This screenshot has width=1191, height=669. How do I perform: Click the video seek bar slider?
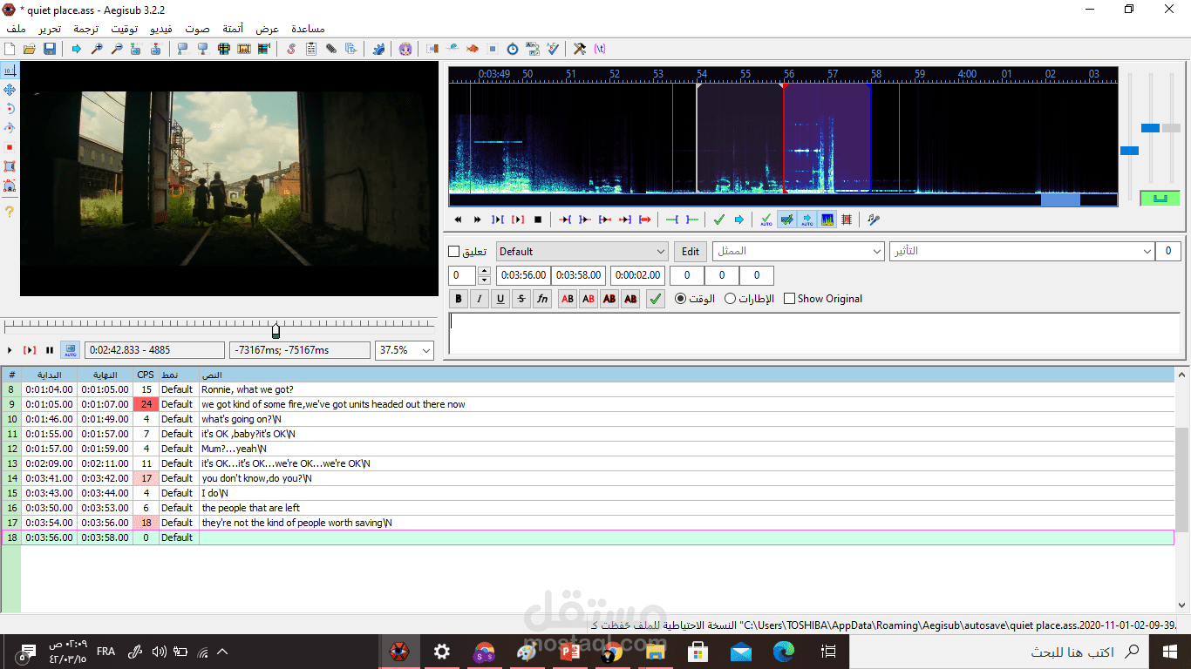(276, 330)
